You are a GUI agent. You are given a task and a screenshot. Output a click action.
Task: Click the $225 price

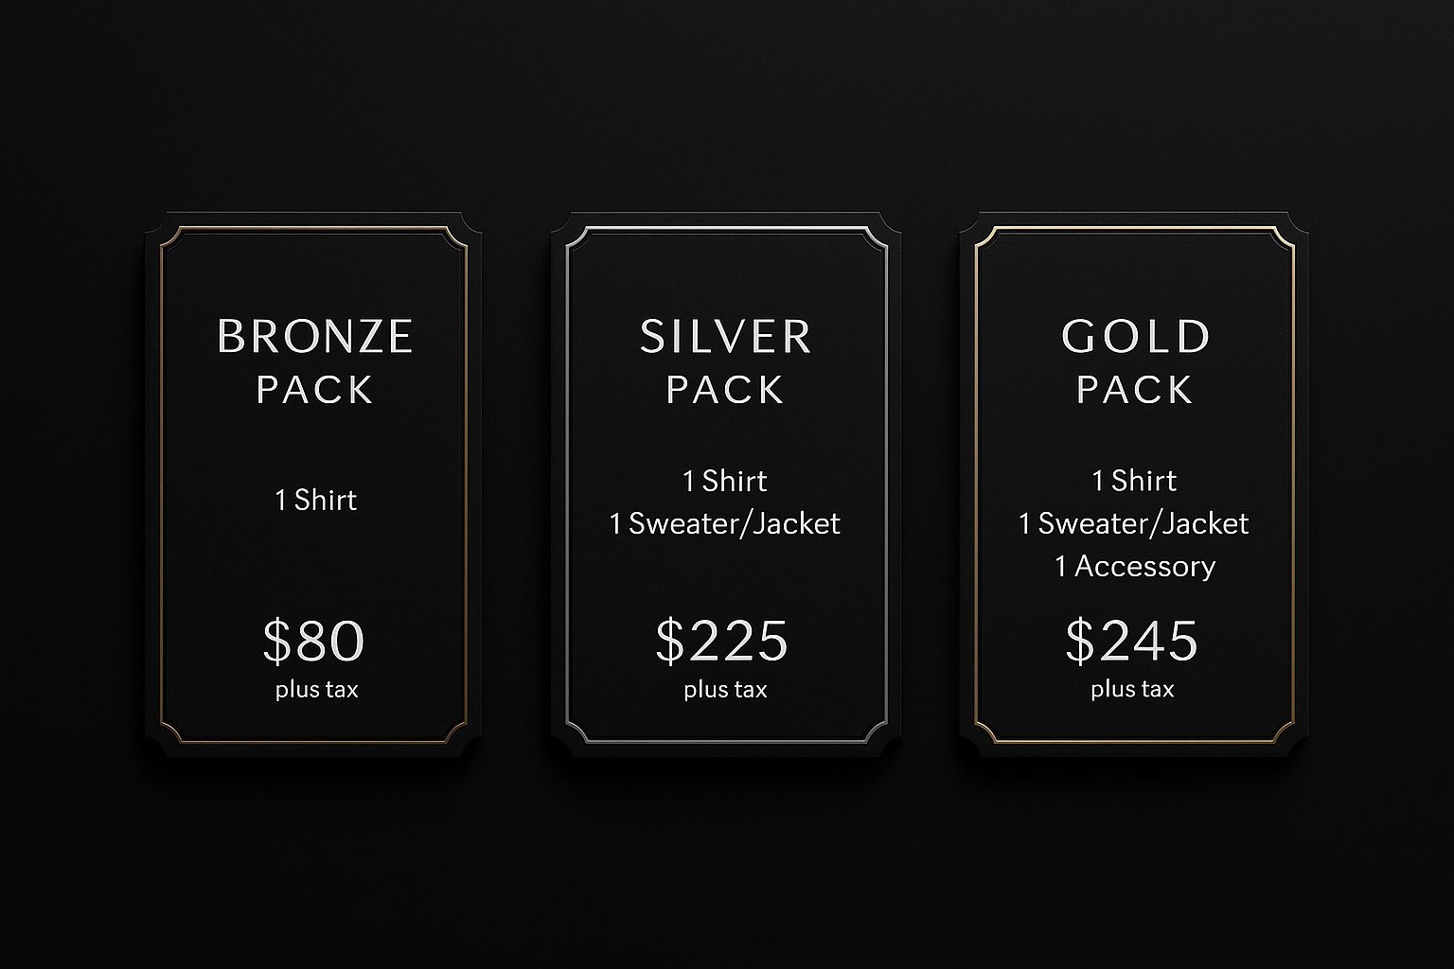click(721, 641)
